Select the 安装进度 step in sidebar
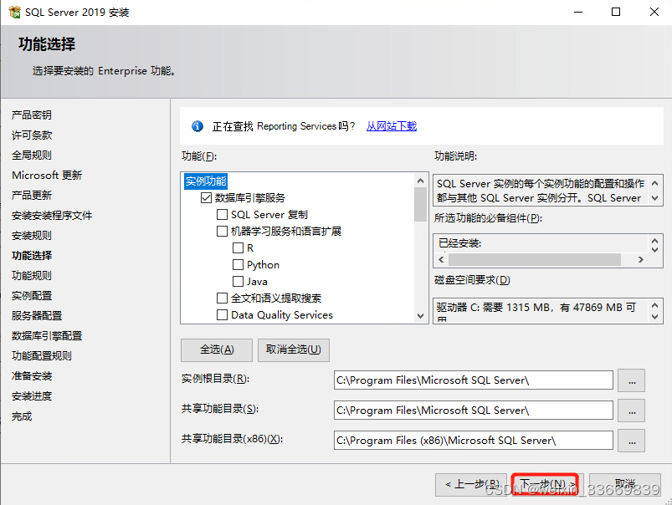Image resolution: width=672 pixels, height=505 pixels. (x=32, y=396)
